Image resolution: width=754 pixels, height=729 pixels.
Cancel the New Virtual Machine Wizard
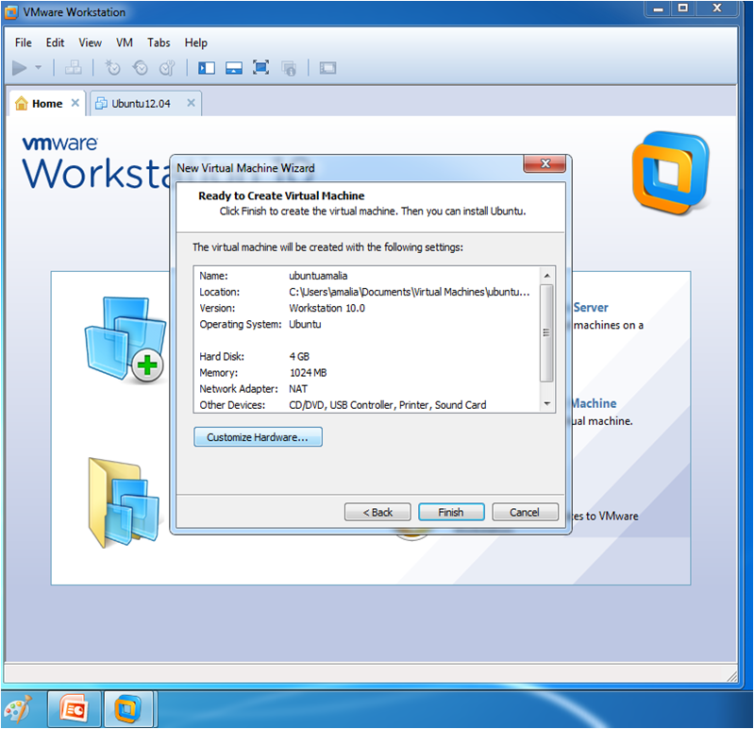coord(525,512)
